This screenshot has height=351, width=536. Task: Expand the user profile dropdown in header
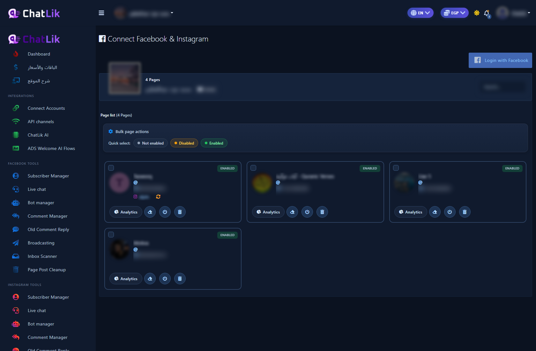pyautogui.click(x=513, y=13)
